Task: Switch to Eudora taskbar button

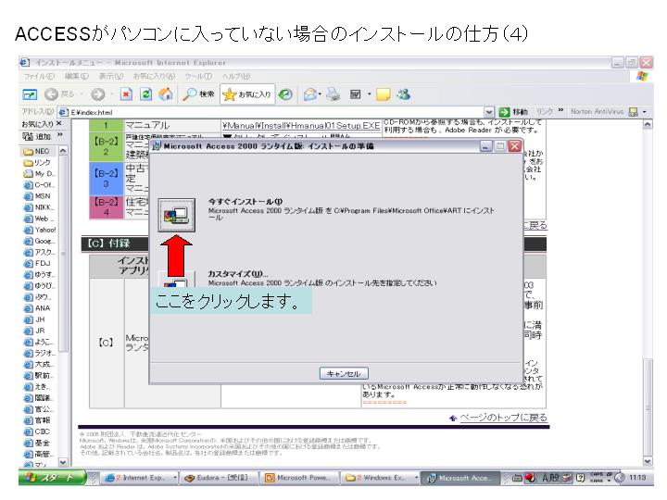Action: pyautogui.click(x=220, y=478)
